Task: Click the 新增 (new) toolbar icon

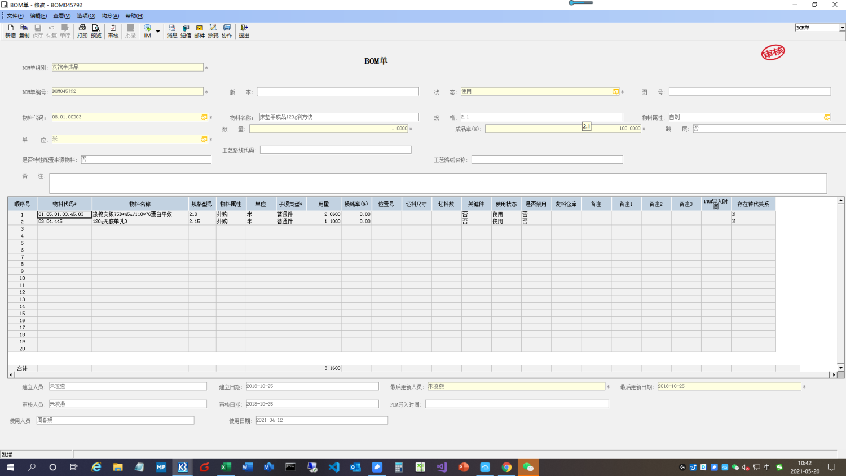Action: pos(10,31)
